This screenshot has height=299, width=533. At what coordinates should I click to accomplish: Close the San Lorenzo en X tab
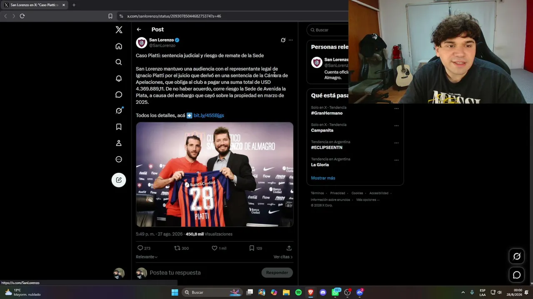64,5
